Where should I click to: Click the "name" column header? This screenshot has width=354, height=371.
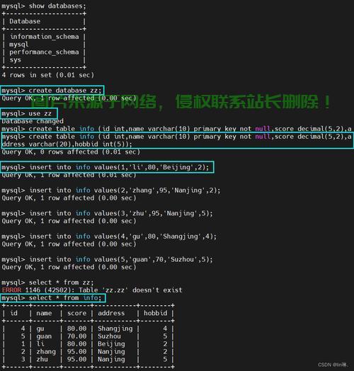pyautogui.click(x=44, y=313)
